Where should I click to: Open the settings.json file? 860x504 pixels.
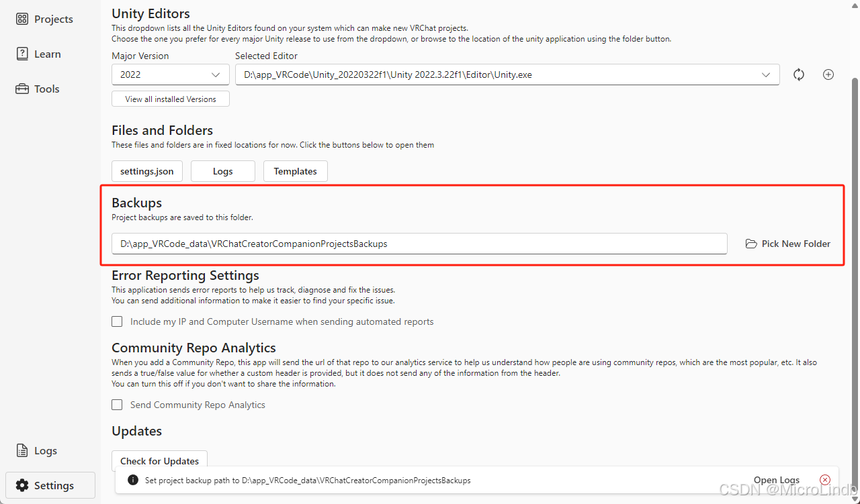pos(147,171)
